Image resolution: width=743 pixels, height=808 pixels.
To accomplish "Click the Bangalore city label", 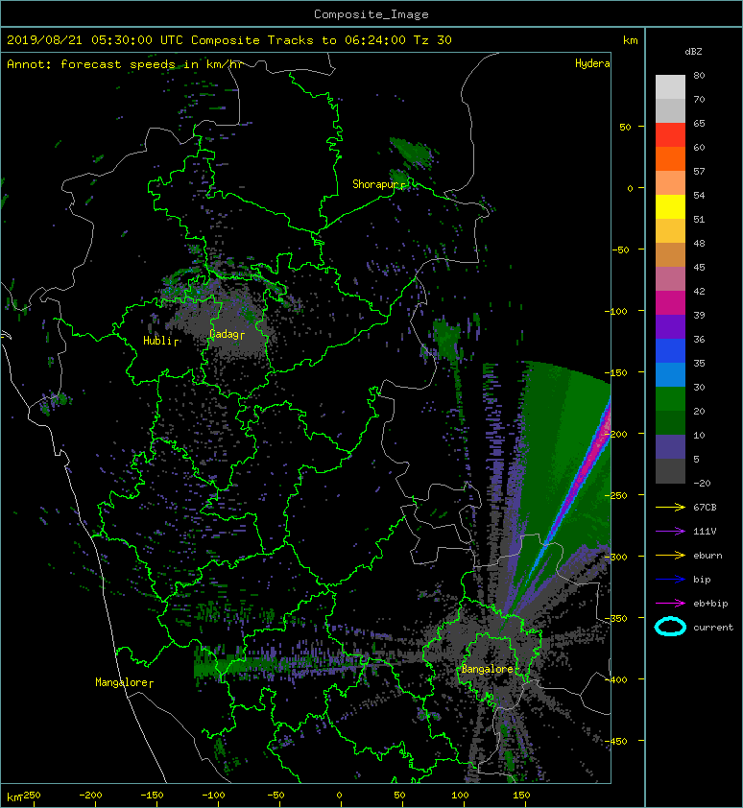I will tap(488, 669).
